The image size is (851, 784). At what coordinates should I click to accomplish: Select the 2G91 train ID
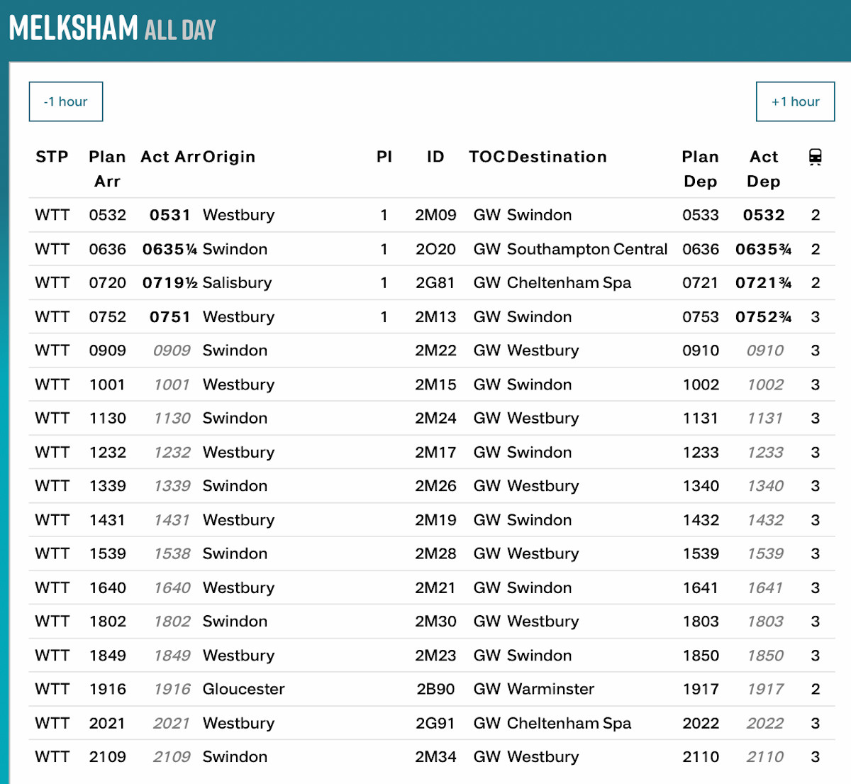coord(435,723)
